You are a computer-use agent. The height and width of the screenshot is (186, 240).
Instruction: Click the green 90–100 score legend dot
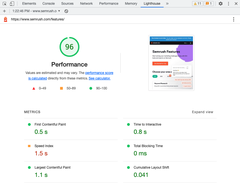coord(90,88)
